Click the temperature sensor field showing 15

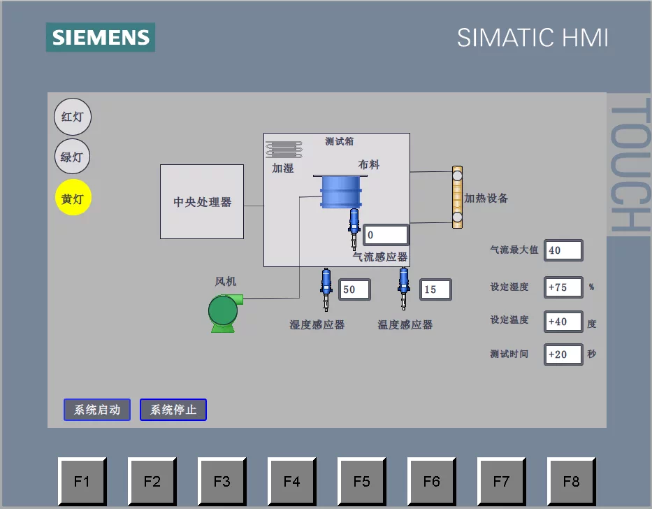tap(435, 289)
